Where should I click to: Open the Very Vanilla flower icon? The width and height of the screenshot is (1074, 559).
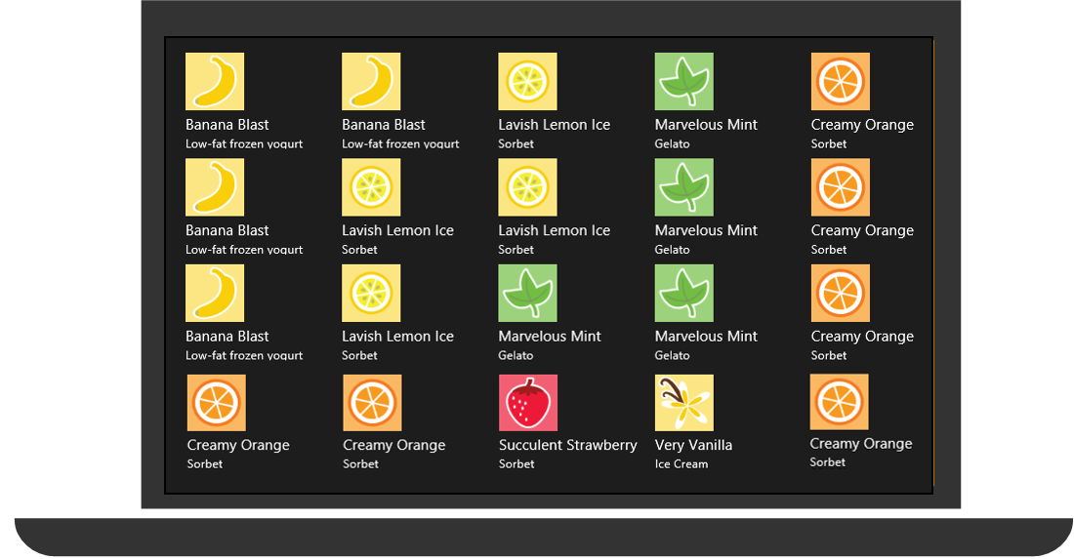click(683, 403)
